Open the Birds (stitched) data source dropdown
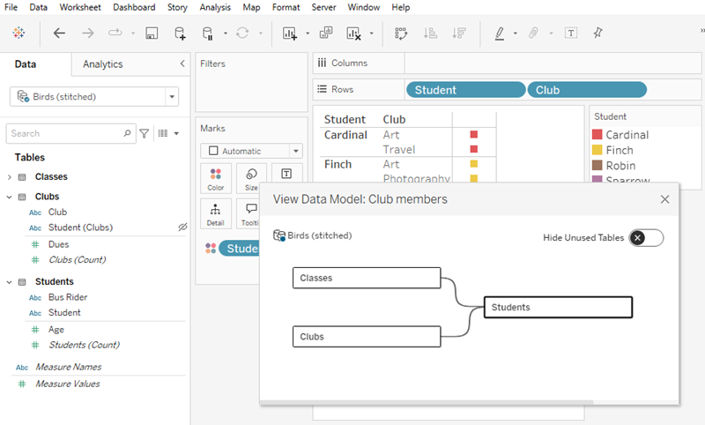 pyautogui.click(x=172, y=97)
